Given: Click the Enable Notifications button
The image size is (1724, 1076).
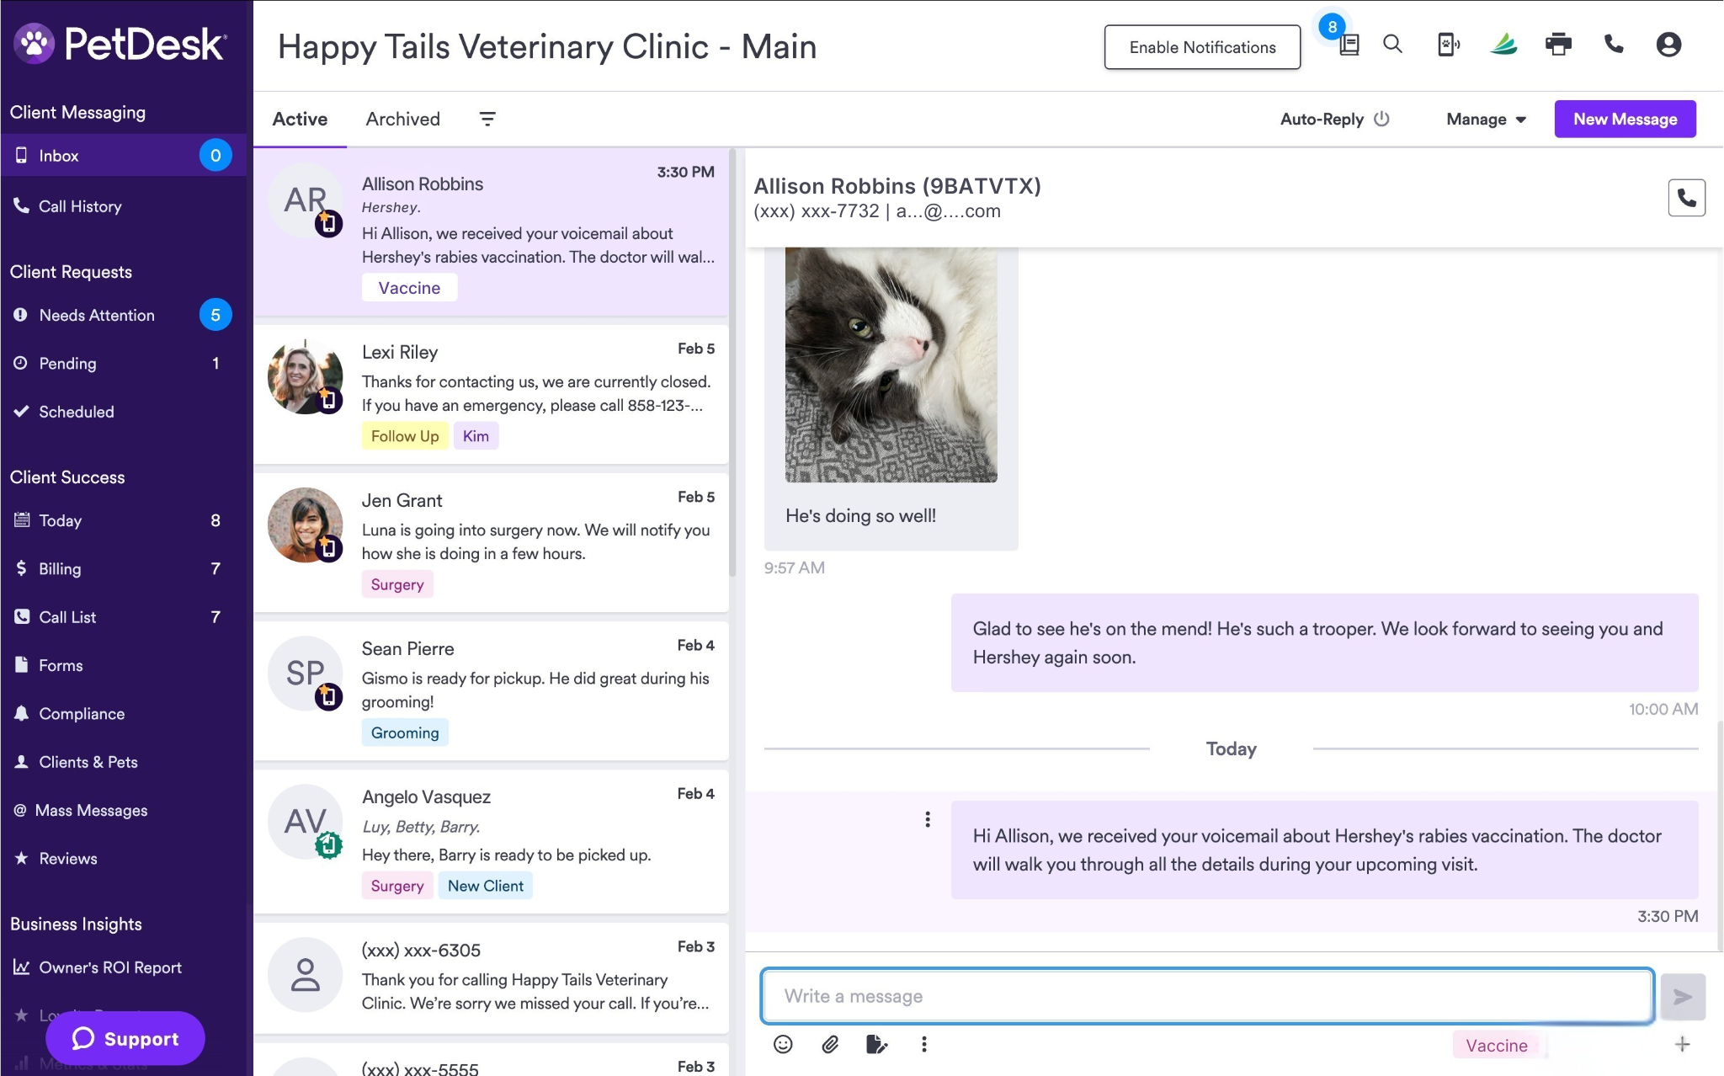Looking at the screenshot, I should pyautogui.click(x=1202, y=47).
